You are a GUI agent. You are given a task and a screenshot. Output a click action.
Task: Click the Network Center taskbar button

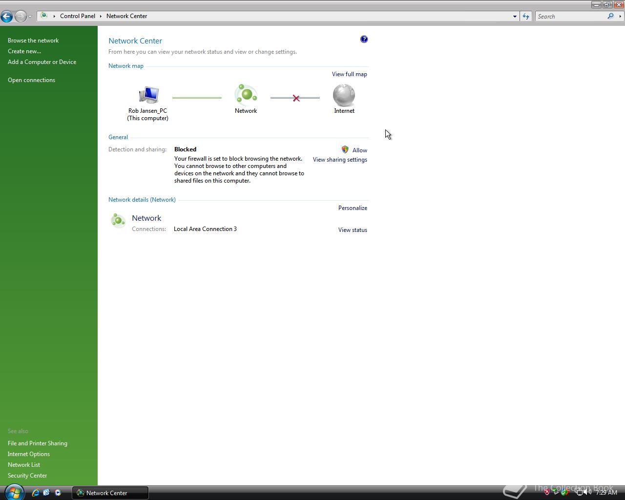110,493
